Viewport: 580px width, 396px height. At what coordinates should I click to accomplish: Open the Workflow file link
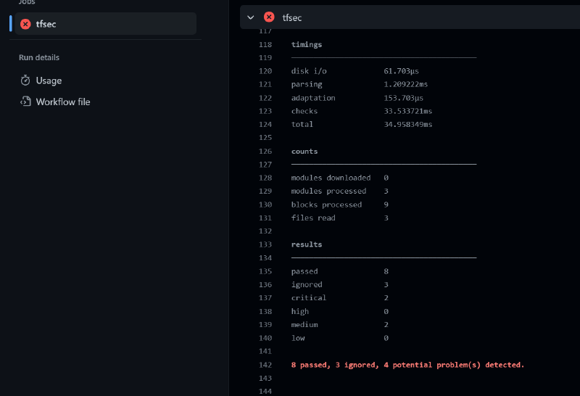63,102
